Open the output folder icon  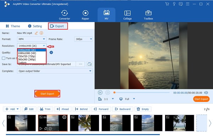89,64
